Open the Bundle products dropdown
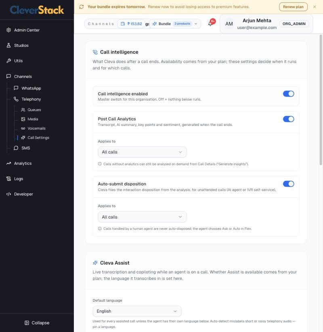 point(175,24)
